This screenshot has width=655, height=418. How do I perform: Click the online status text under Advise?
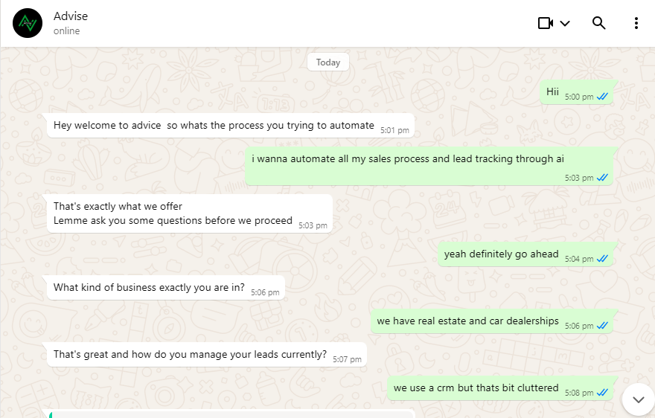pyautogui.click(x=67, y=31)
